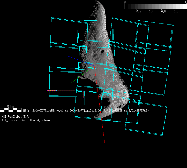The image size is (187, 168).
Task: Click the dark crater on the asteroid
Action: coord(102,51)
